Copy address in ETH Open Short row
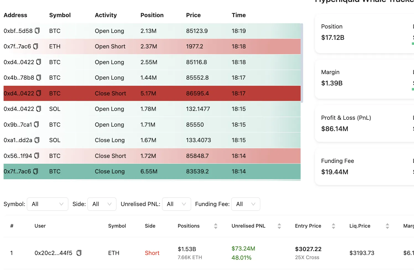The width and height of the screenshot is (414, 276). tap(36, 46)
